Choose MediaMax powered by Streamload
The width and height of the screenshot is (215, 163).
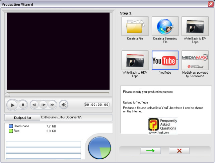click(195, 60)
